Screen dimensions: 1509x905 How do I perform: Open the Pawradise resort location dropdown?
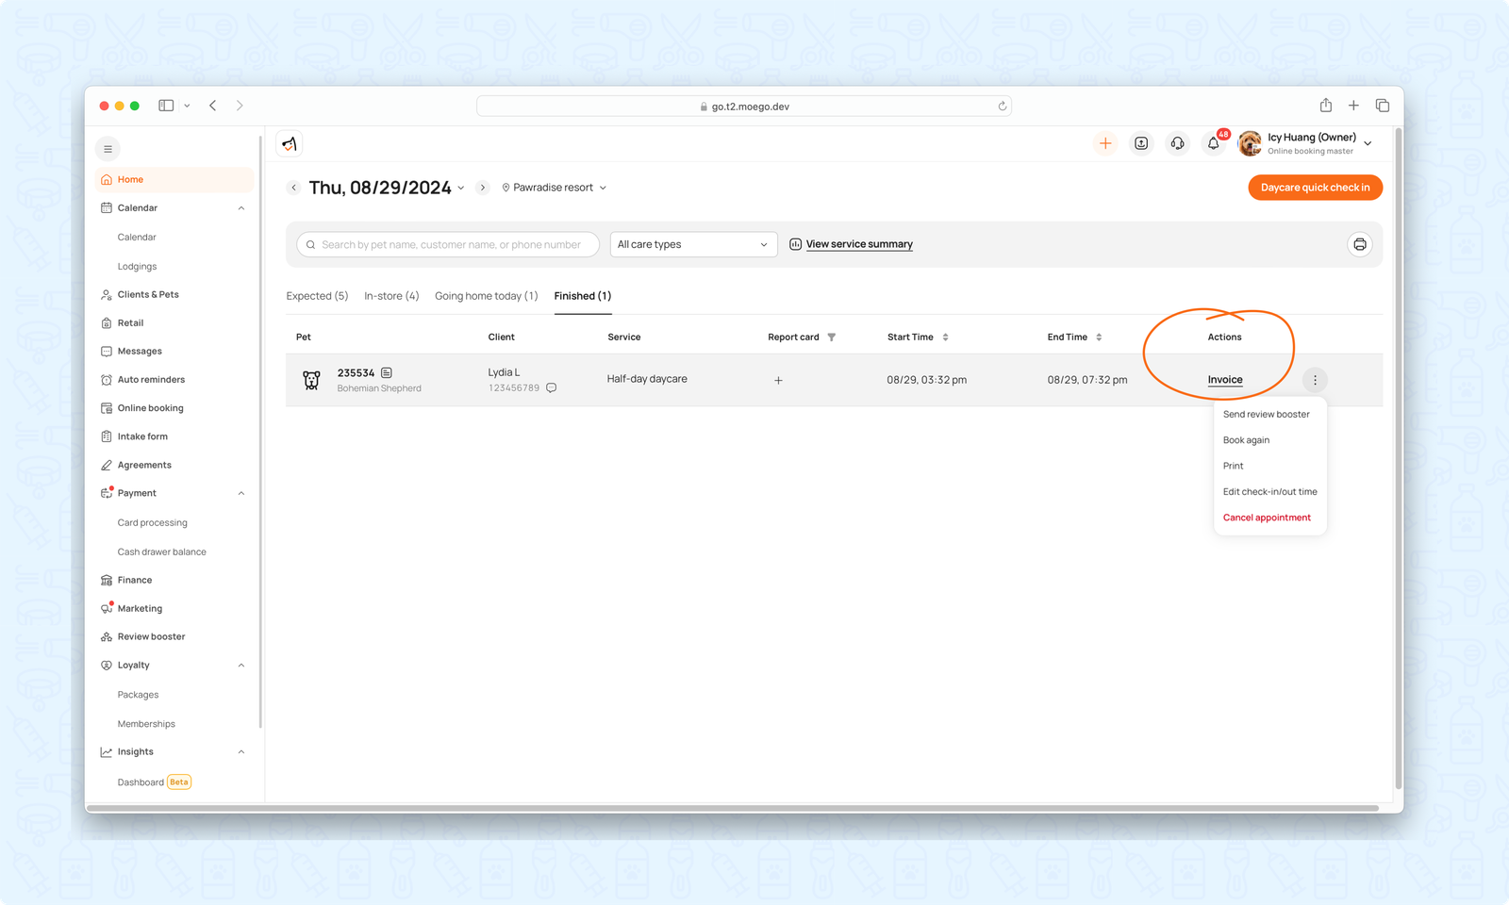click(555, 188)
